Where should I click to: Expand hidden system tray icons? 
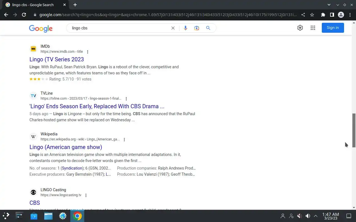coord(316,216)
